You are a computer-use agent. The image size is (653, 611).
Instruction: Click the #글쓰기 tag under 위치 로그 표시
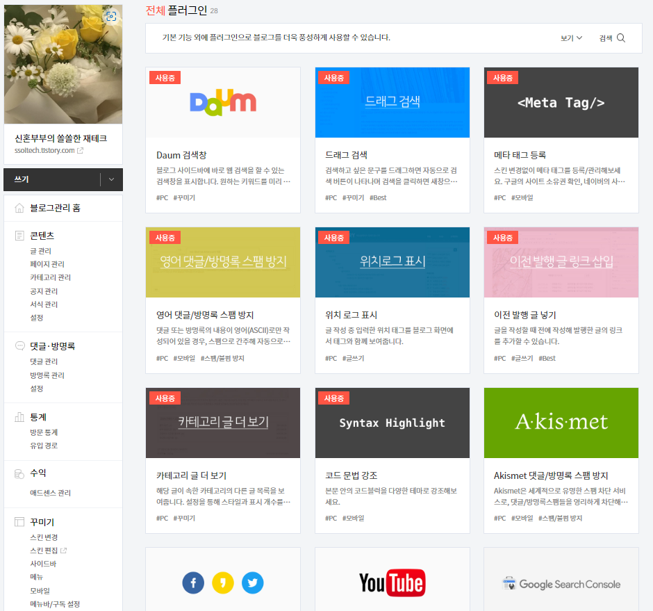[x=353, y=358]
